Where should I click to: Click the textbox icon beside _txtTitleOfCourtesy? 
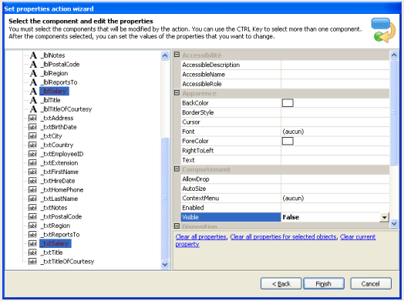point(32,262)
